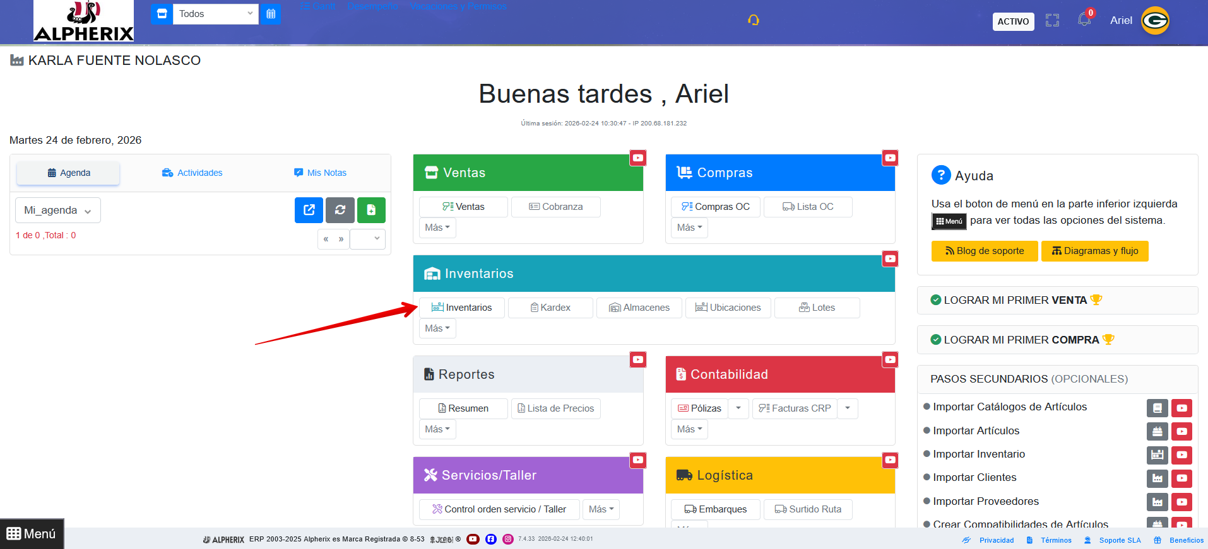Open agenda in new window with blue icon
This screenshot has height=549, width=1208.
point(309,210)
